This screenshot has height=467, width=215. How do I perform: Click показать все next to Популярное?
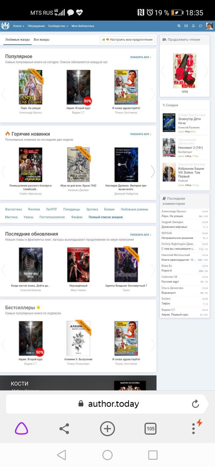140,57
